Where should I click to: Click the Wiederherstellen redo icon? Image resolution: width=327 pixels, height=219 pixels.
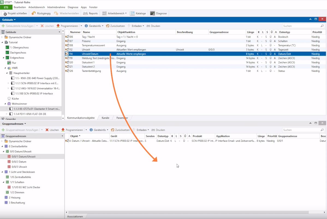[x=56, y=13]
